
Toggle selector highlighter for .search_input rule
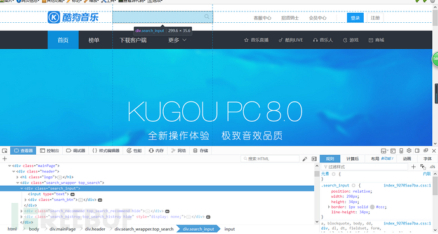click(354, 185)
